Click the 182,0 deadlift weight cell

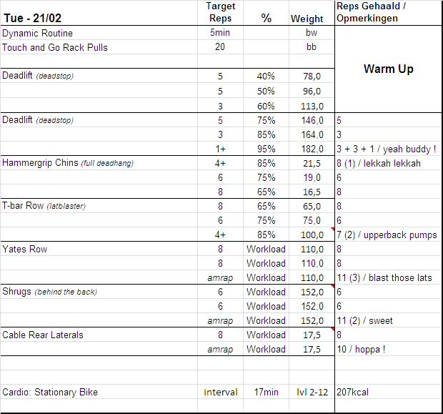311,149
